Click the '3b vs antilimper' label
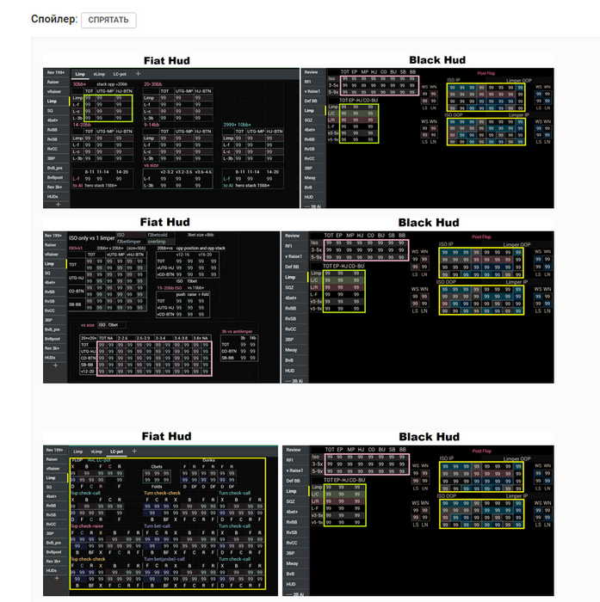Image resolution: width=600 pixels, height=602 pixels. pos(237,331)
